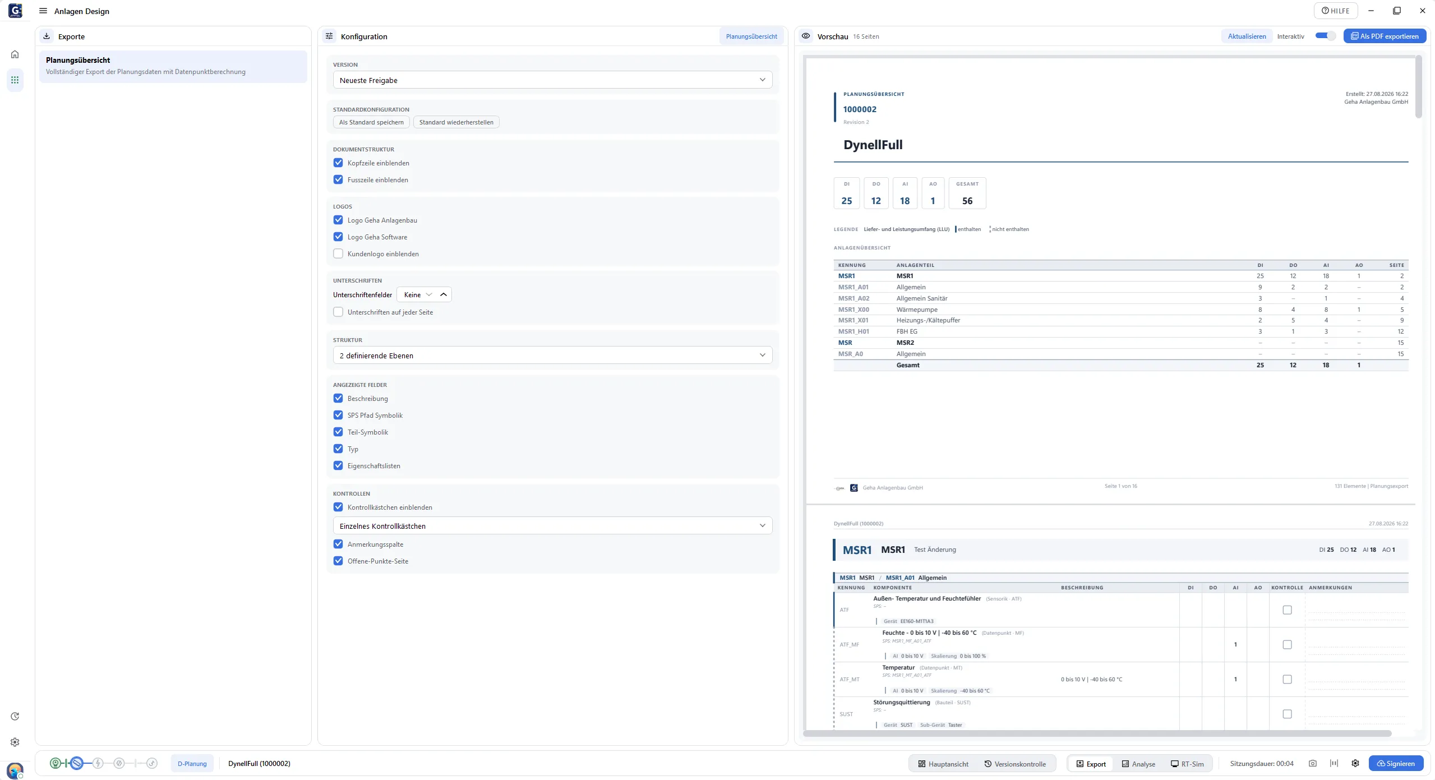Switch to Analyse tab

(1138, 764)
